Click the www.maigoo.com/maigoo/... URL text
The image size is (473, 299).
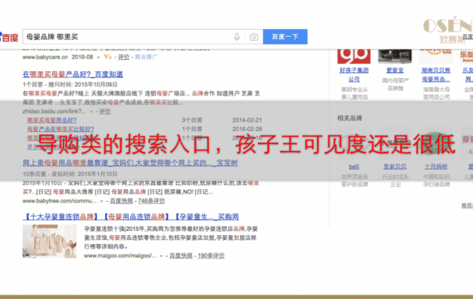tap(120, 256)
